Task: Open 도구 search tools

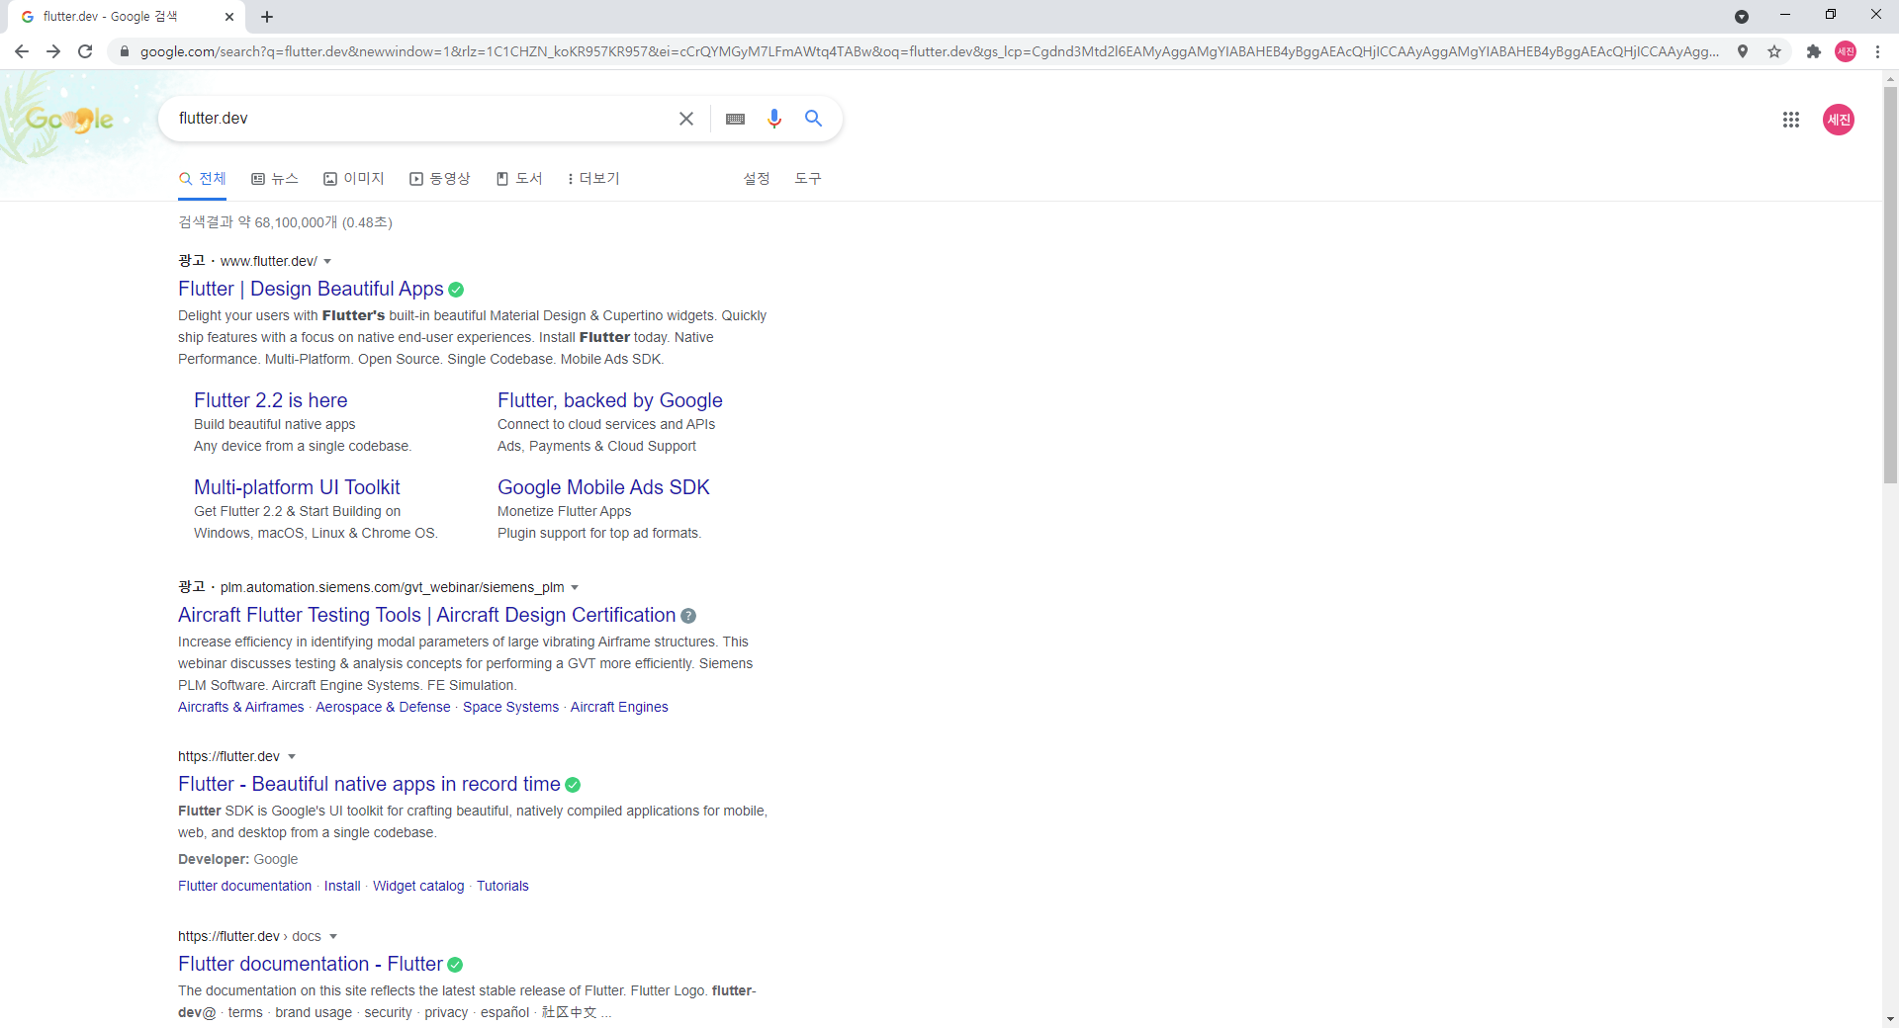Action: click(808, 179)
